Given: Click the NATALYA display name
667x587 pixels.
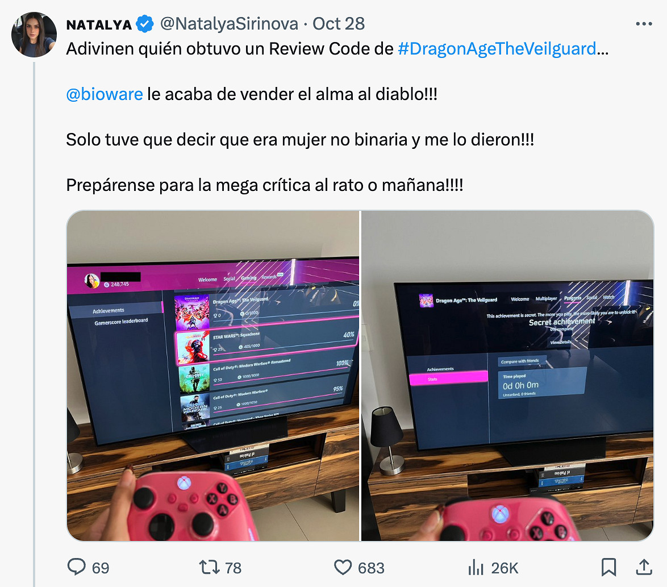Looking at the screenshot, I should click(99, 24).
